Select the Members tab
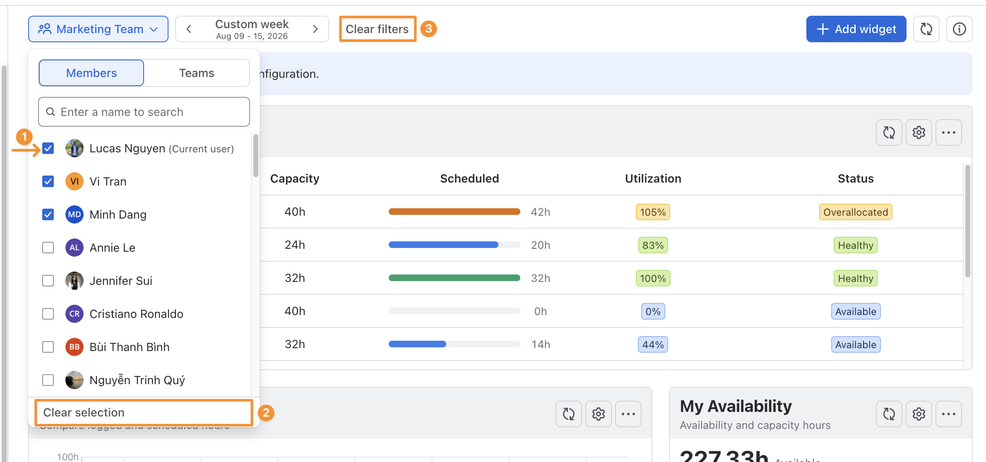The image size is (986, 462). pyautogui.click(x=91, y=73)
